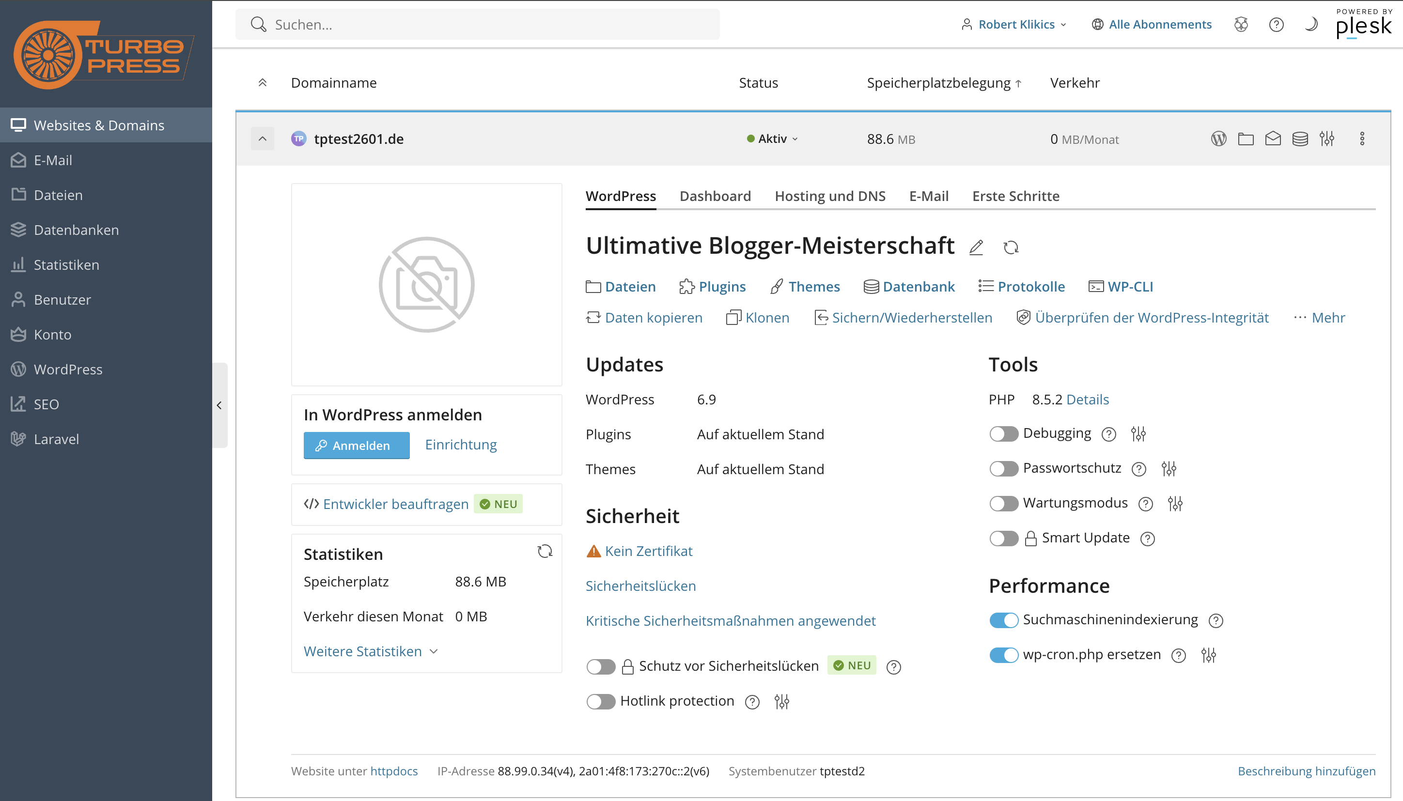Click the Anmelden button
This screenshot has height=801, width=1403.
click(356, 445)
